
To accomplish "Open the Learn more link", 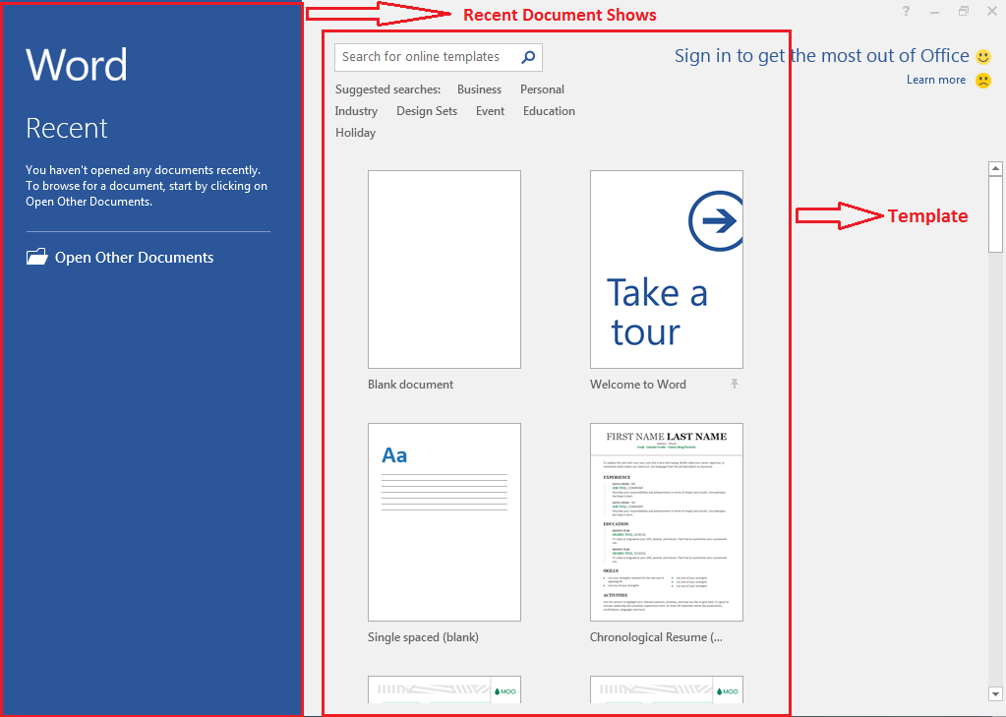I will [x=935, y=80].
